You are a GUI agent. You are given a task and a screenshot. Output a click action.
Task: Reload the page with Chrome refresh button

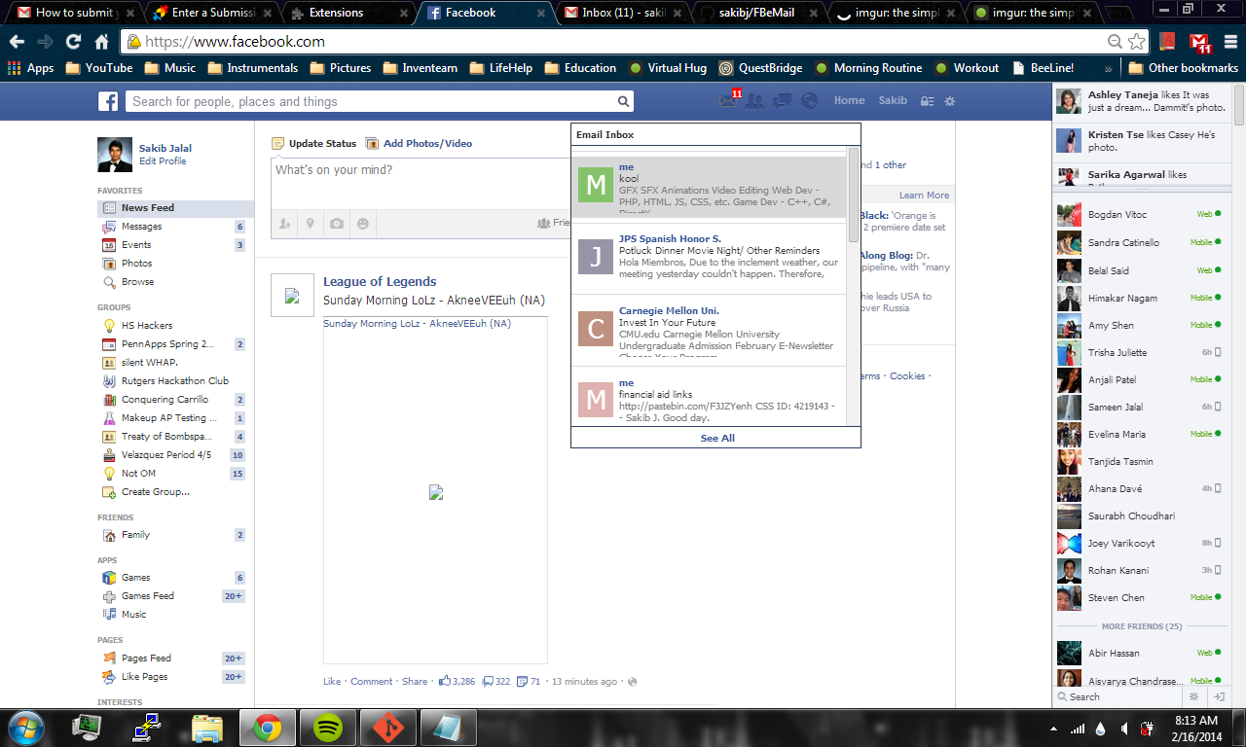[x=73, y=42]
